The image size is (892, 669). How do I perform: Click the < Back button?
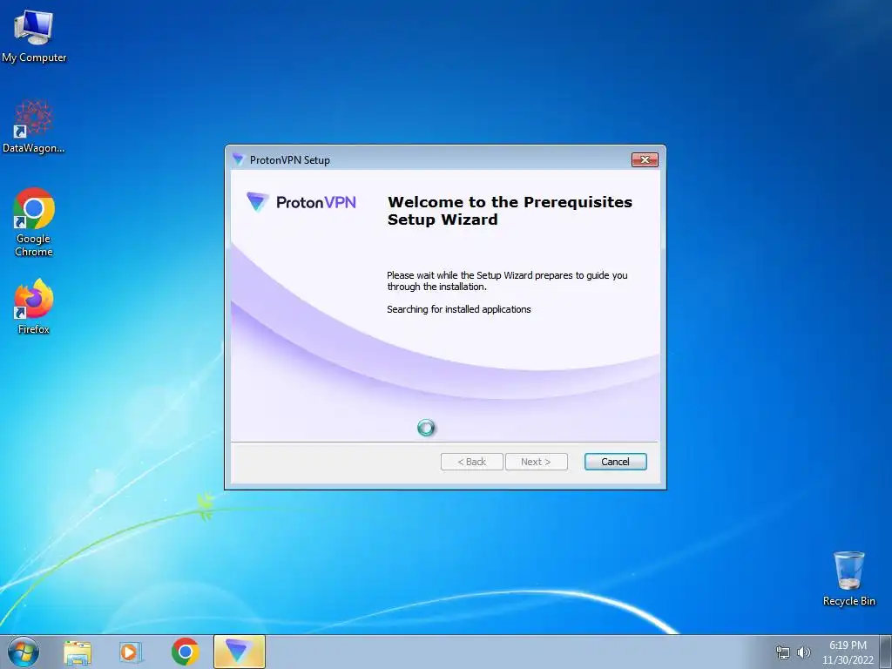[471, 462]
